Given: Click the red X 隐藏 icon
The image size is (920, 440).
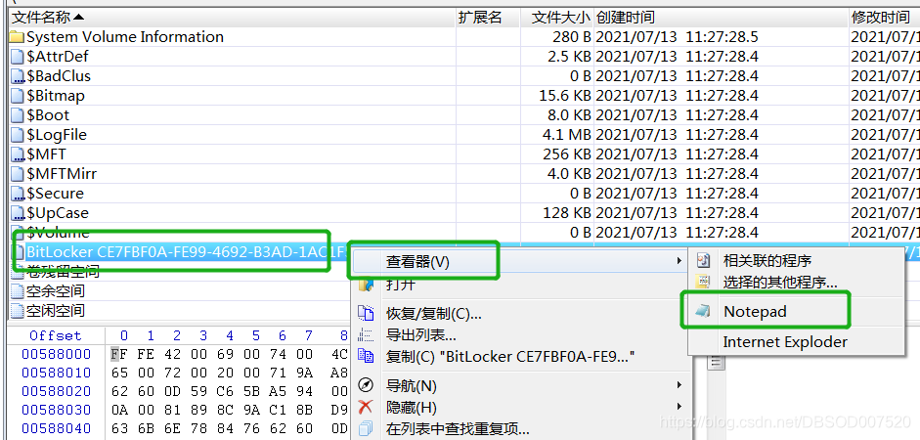Looking at the screenshot, I should click(366, 407).
